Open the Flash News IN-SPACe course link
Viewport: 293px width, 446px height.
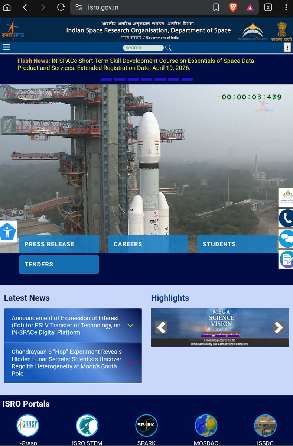click(136, 64)
